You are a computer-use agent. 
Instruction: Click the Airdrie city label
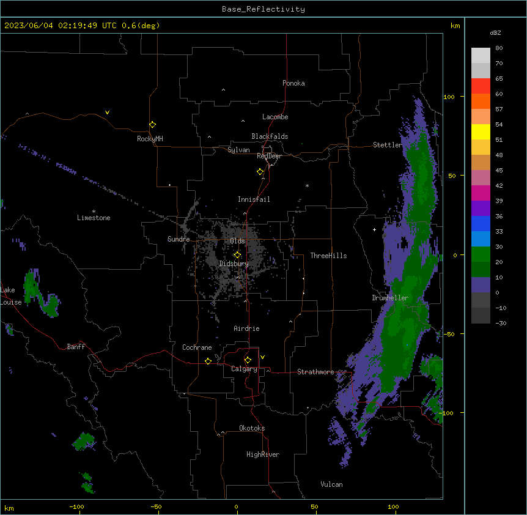(x=247, y=328)
